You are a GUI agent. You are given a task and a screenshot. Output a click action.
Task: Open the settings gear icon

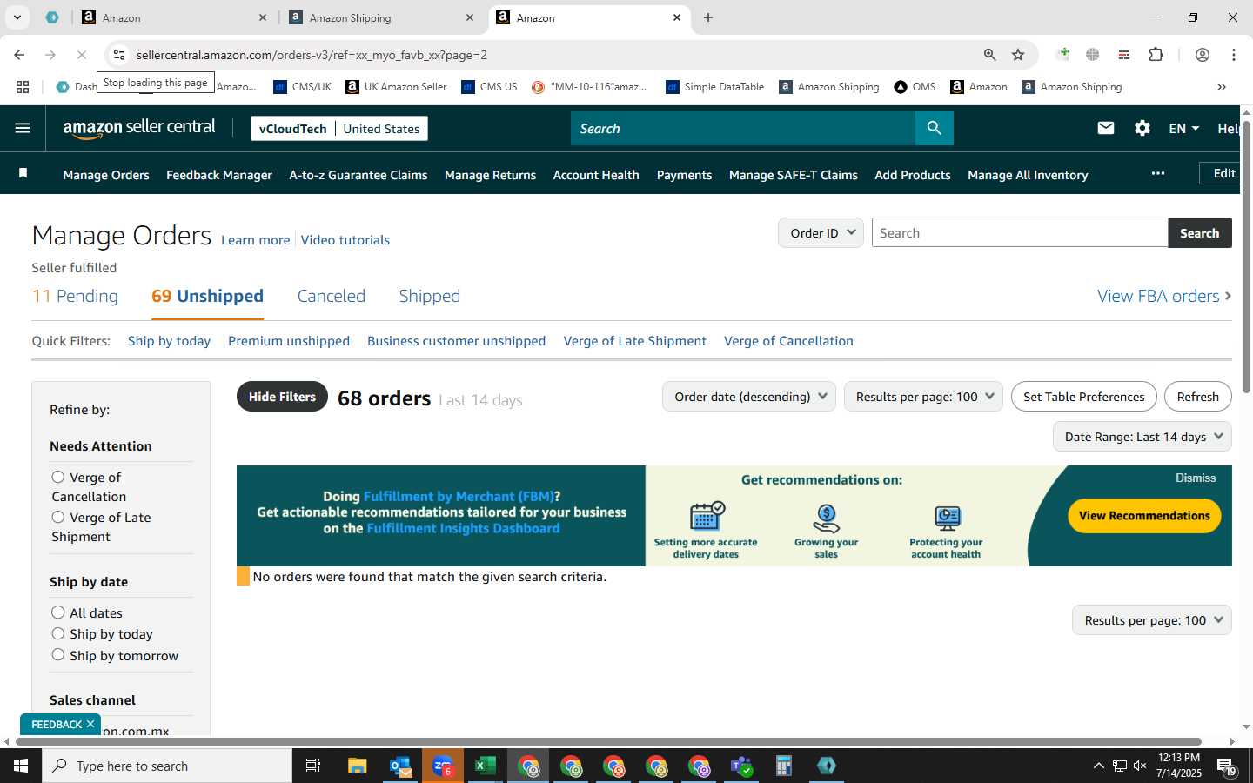tap(1142, 129)
